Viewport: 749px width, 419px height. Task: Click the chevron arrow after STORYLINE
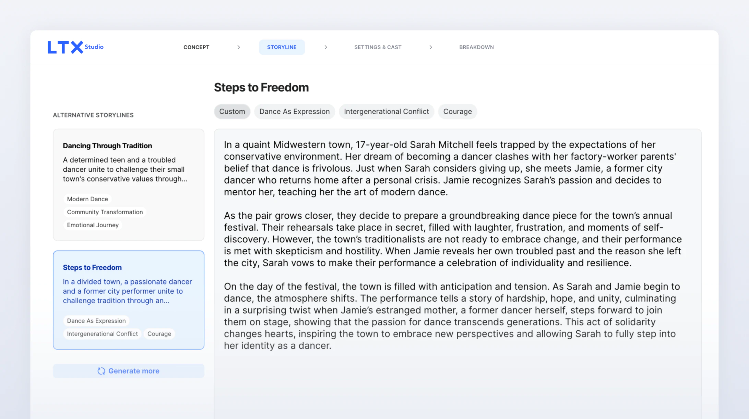(x=326, y=47)
